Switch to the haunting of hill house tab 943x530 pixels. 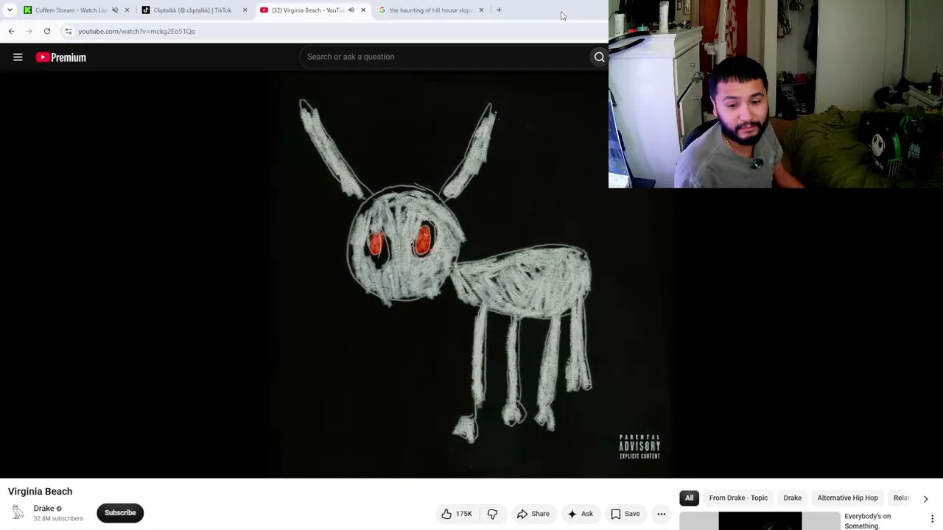coord(430,10)
